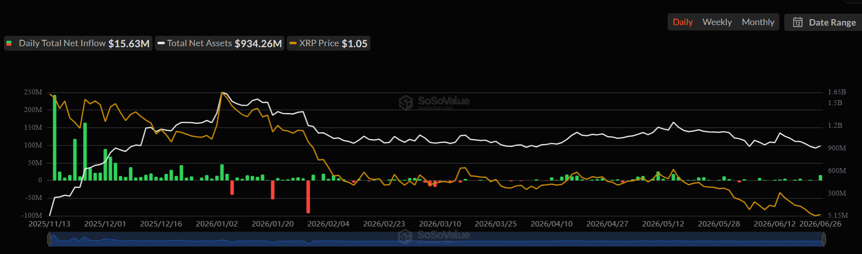Toggle Total Net Assets series
This screenshot has height=254, width=862.
(219, 43)
